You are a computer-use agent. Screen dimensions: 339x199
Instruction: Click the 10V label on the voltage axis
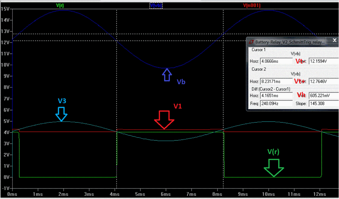pyautogui.click(x=6, y=65)
